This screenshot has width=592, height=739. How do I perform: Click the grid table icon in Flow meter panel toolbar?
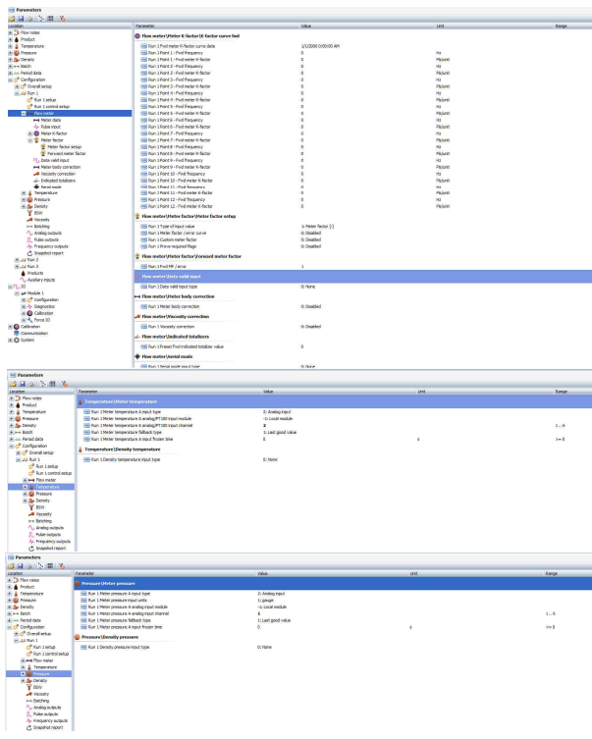[50, 19]
